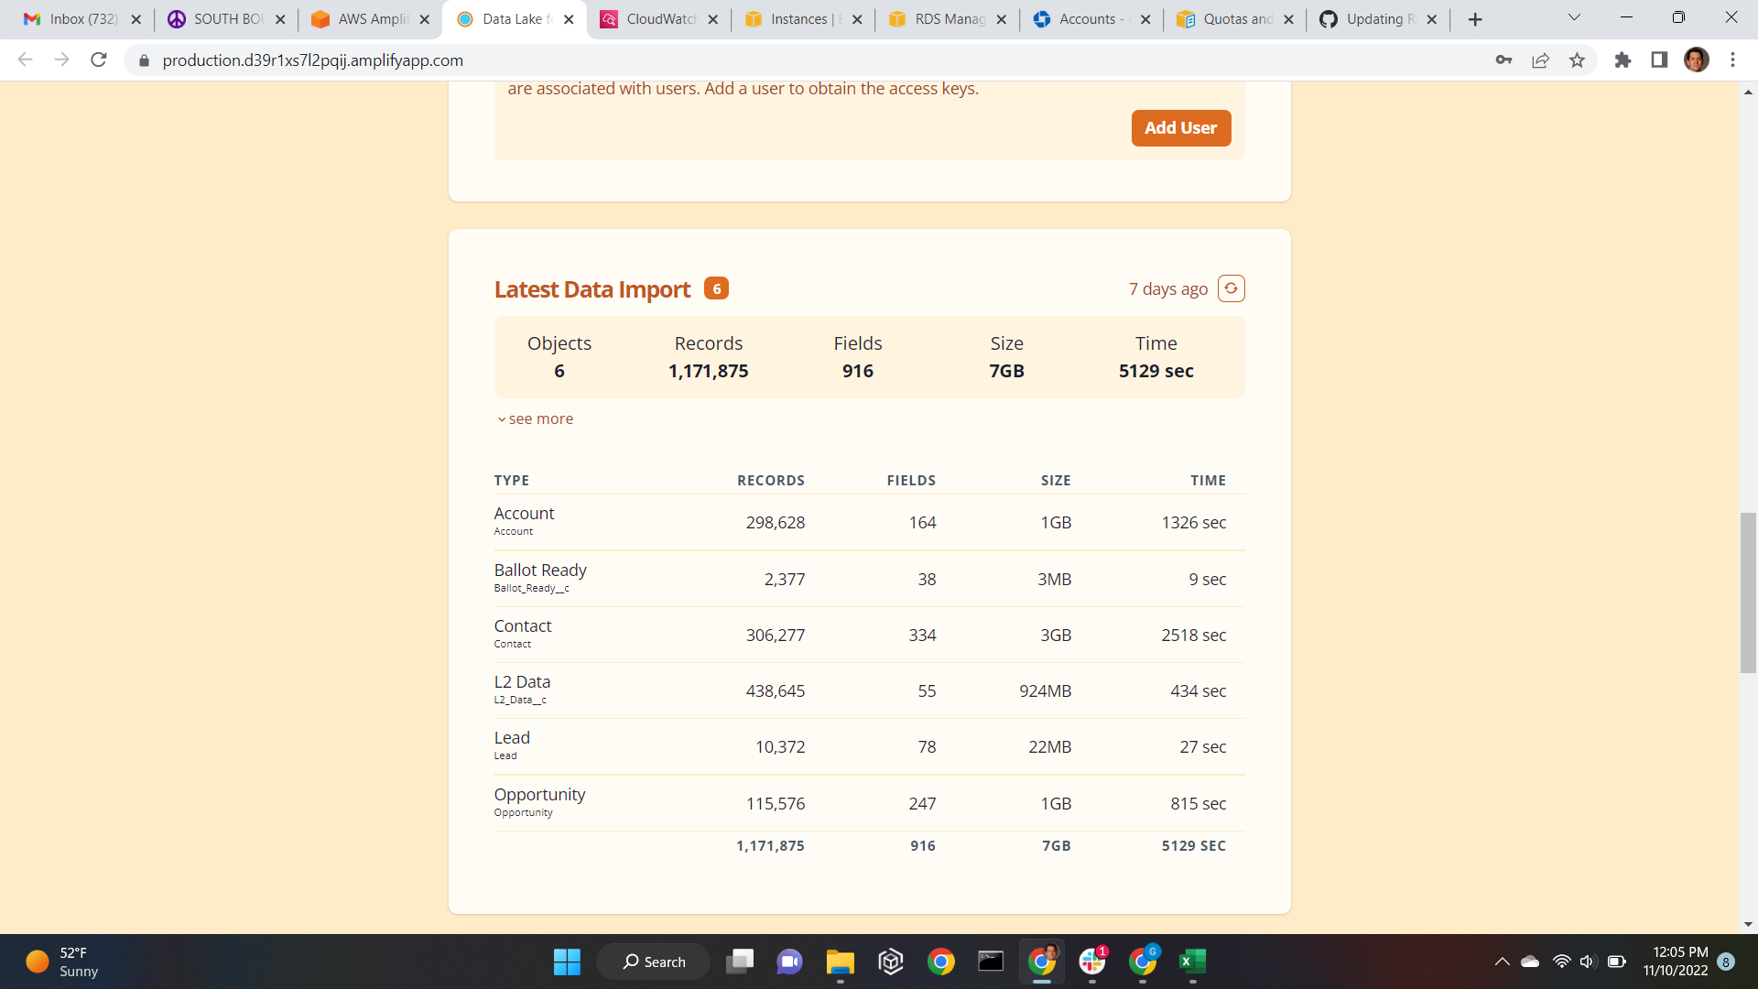Click the password key icon in address bar

coord(1503,60)
